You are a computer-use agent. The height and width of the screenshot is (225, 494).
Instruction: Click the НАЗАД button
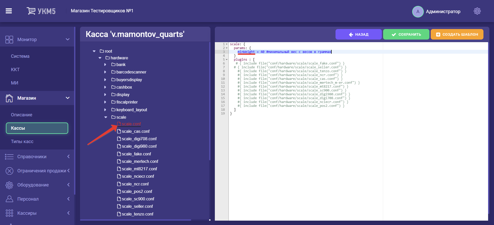(x=358, y=34)
